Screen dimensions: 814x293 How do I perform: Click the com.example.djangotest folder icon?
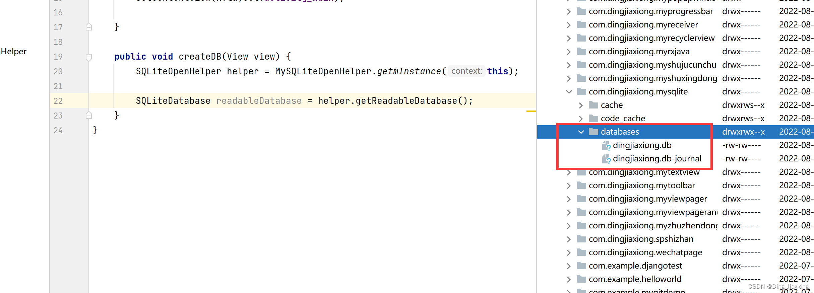point(581,266)
